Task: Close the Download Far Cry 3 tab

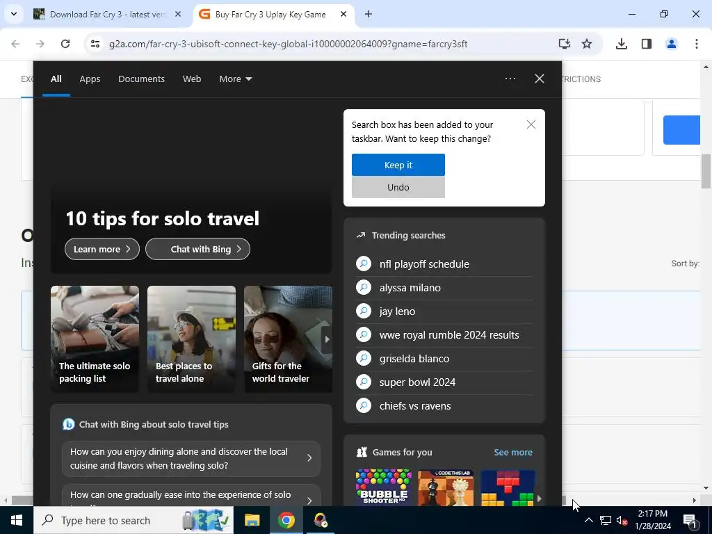Action: [178, 15]
